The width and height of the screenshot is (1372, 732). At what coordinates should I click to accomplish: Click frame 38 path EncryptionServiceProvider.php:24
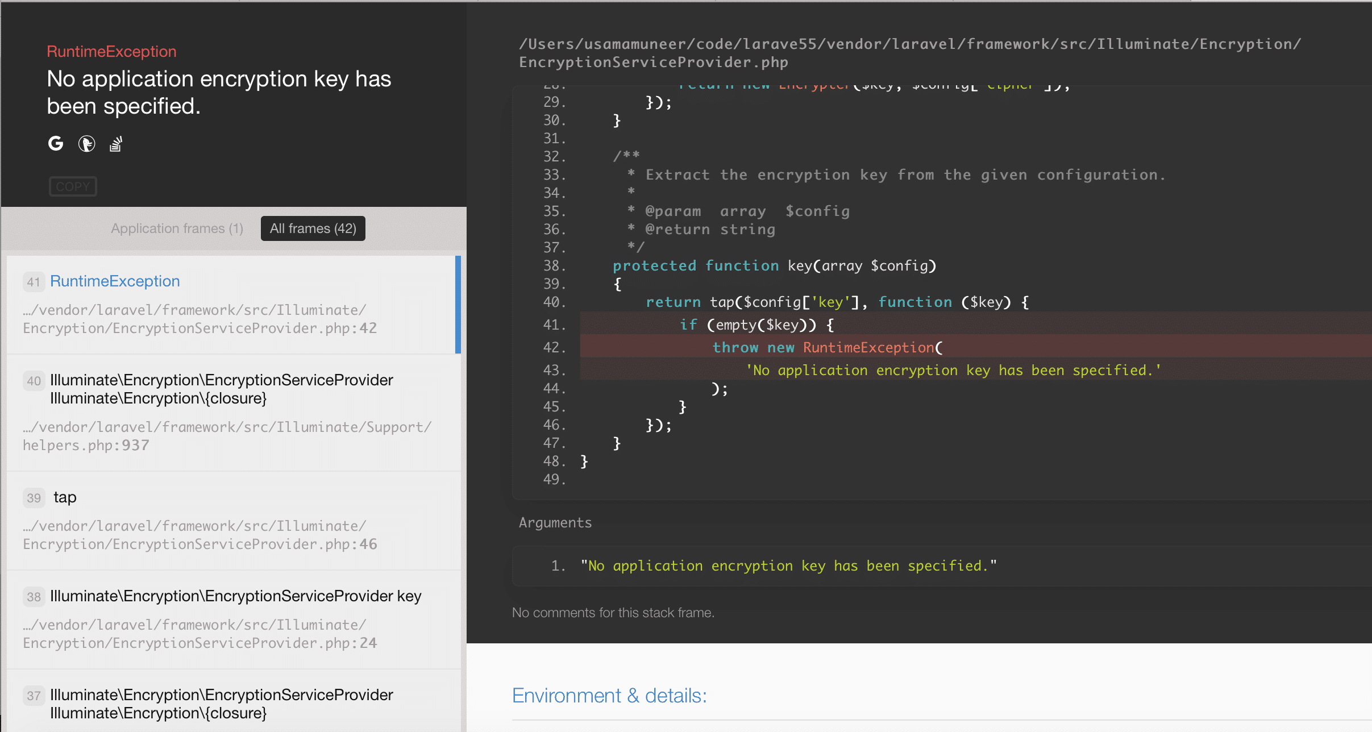[x=199, y=634]
